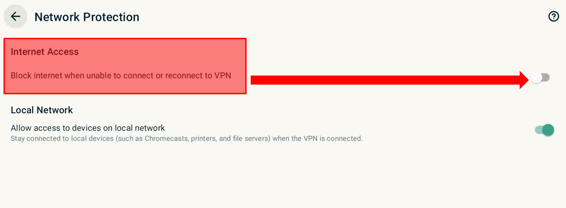Click the white knob of the Internet Access switch

(x=536, y=78)
